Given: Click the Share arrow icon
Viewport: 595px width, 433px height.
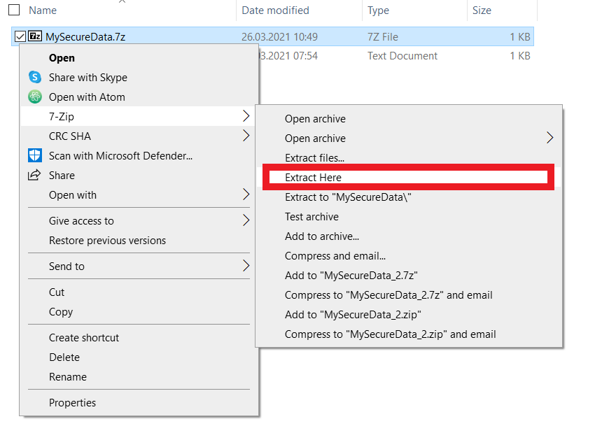Looking at the screenshot, I should [34, 175].
